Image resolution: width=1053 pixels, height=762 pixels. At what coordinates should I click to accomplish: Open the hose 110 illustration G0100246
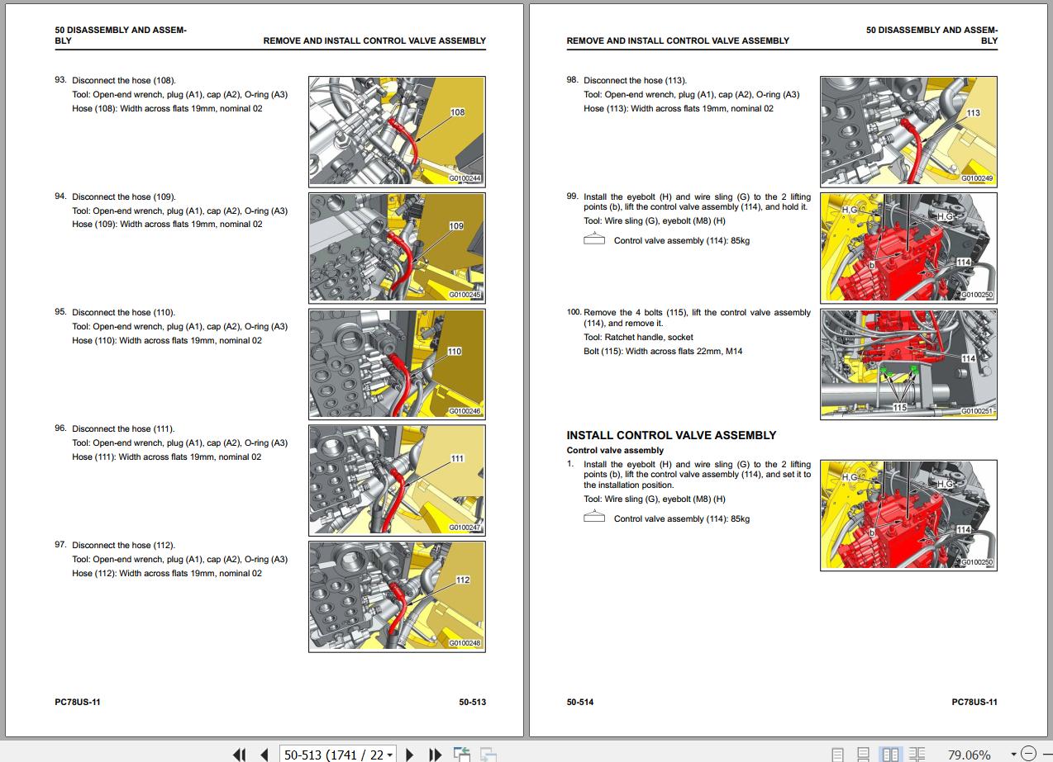tap(397, 364)
